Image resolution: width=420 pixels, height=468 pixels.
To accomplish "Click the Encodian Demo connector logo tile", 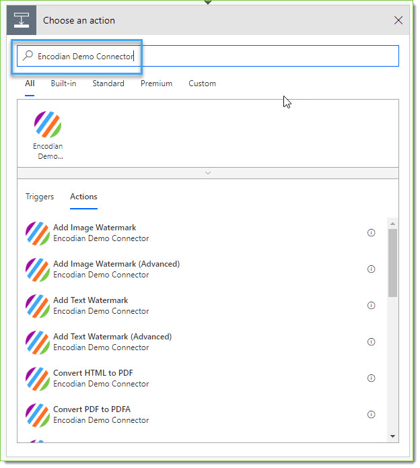I will pos(48,125).
